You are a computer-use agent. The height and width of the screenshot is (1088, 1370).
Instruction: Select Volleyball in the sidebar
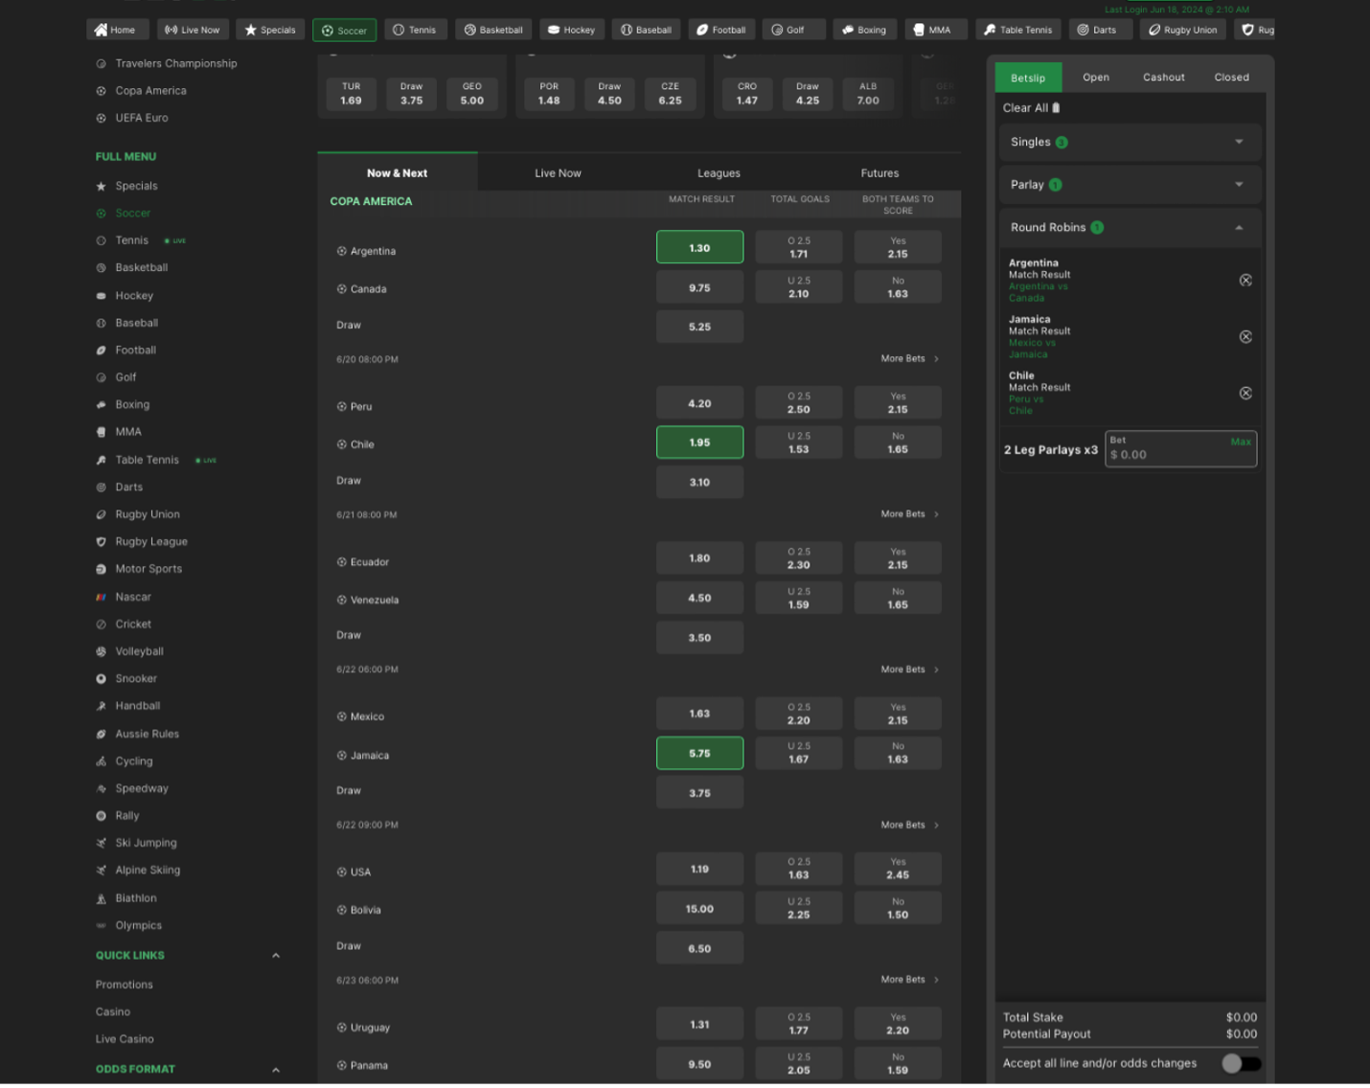(139, 651)
